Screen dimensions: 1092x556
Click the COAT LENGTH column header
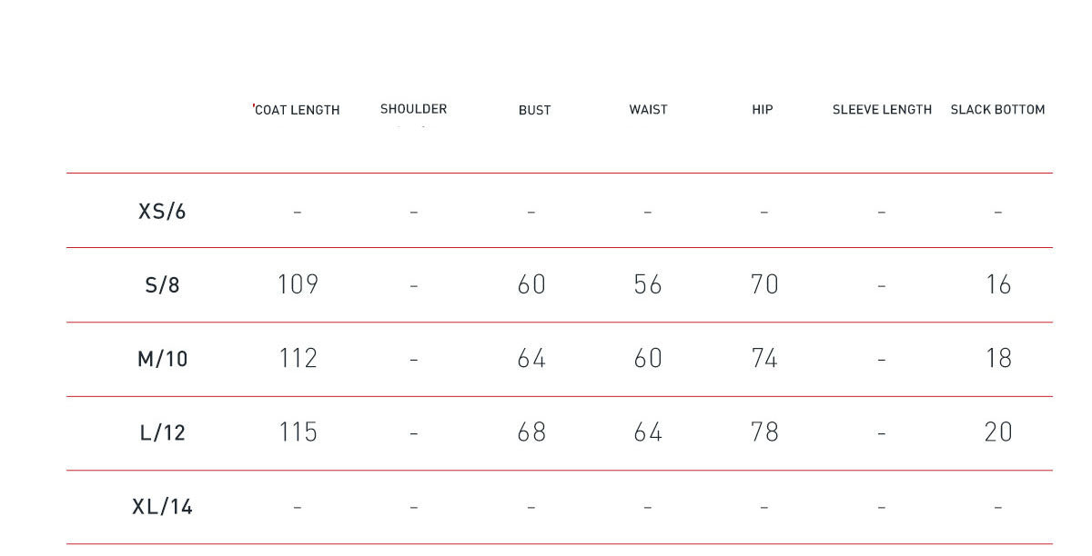tap(297, 110)
